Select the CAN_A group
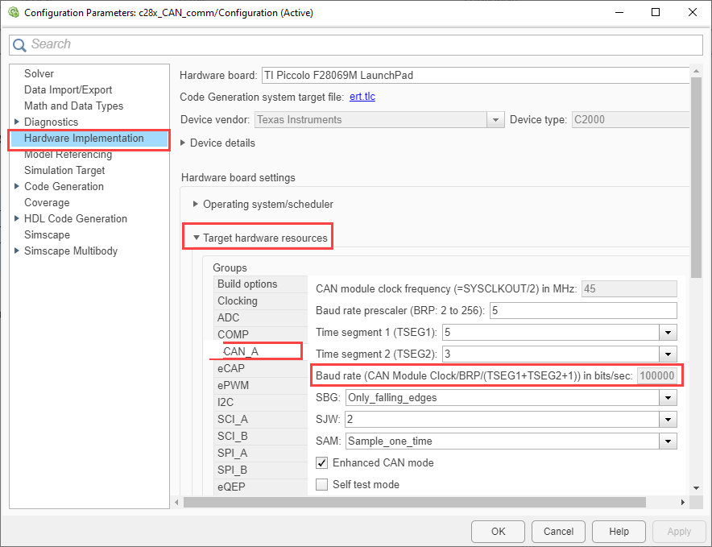This screenshot has height=547, width=712. coord(241,350)
